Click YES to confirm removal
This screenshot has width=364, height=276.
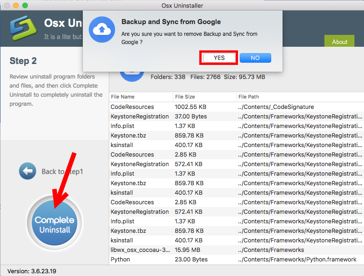[218, 58]
